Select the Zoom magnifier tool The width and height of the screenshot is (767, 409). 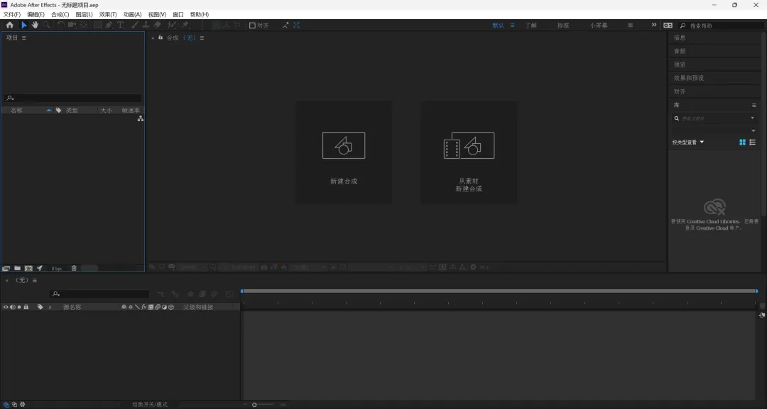46,25
